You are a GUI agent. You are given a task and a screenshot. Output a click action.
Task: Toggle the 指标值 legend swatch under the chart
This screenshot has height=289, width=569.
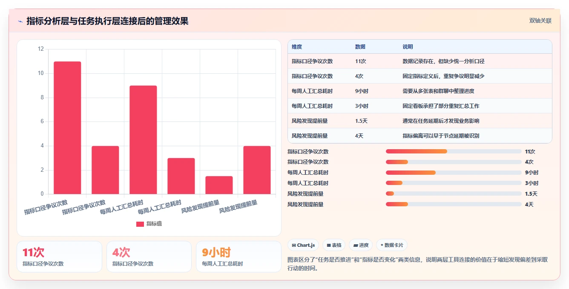pos(140,224)
